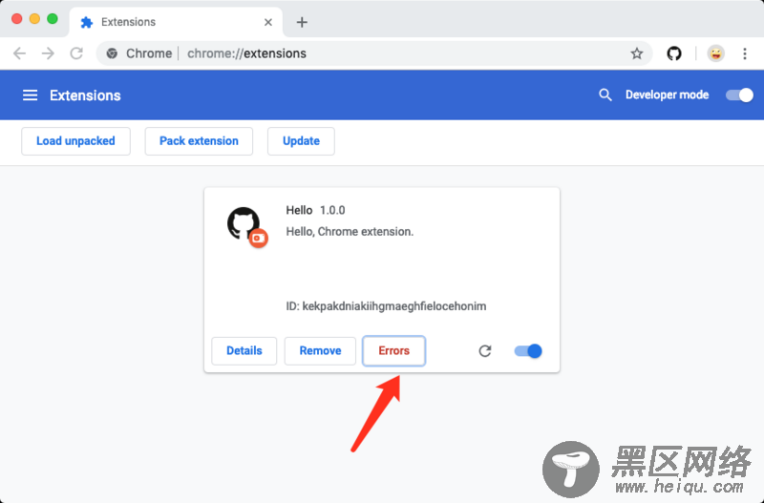Image resolution: width=764 pixels, height=503 pixels.
Task: Click the 'Hello, Chrome extension.' description
Action: pyautogui.click(x=350, y=232)
